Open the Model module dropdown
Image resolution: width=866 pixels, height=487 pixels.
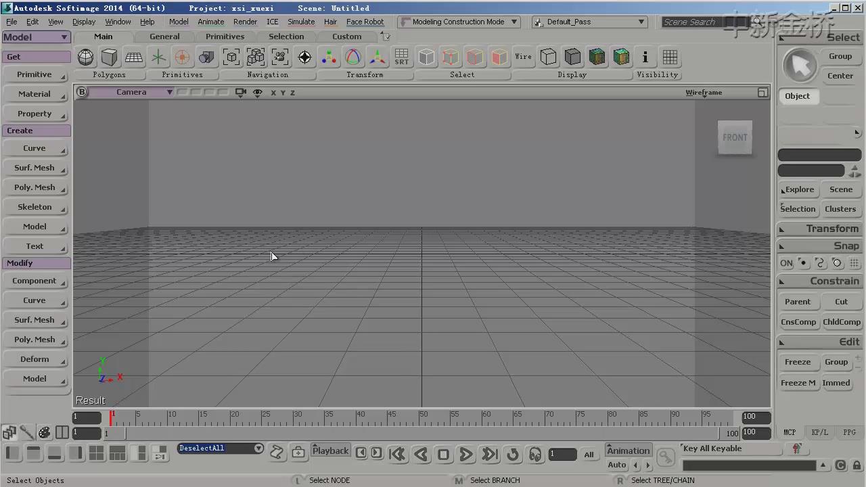[x=37, y=37]
